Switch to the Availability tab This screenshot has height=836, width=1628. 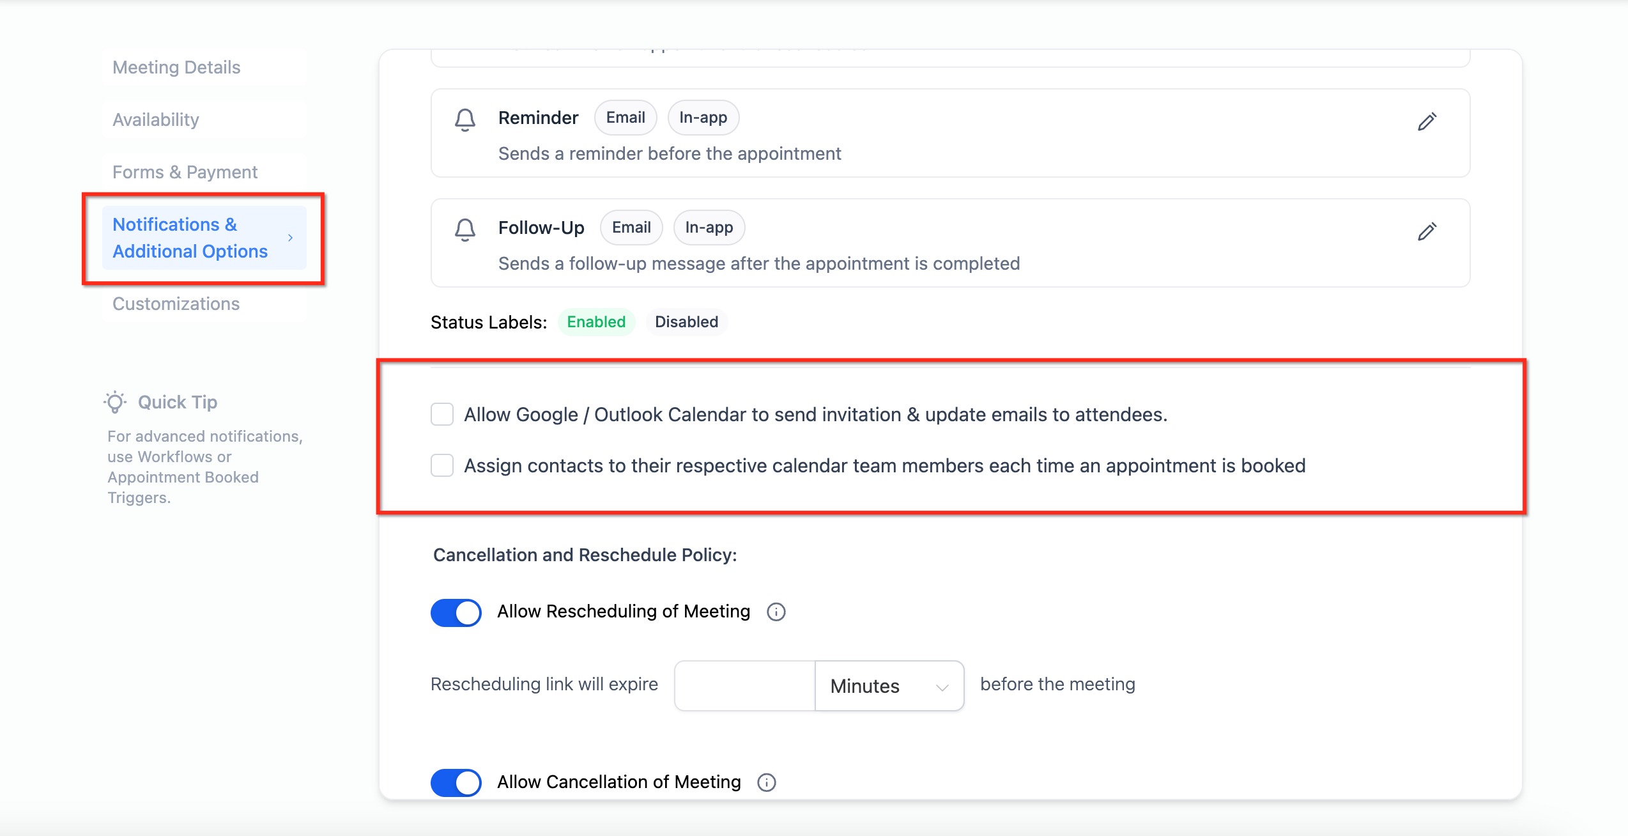[156, 120]
